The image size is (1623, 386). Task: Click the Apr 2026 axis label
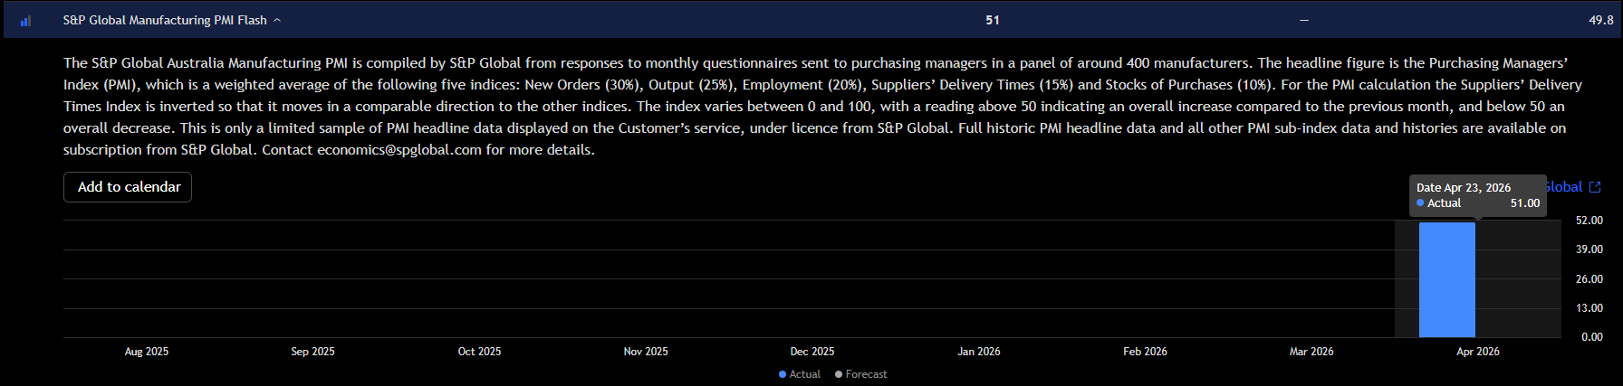point(1478,352)
